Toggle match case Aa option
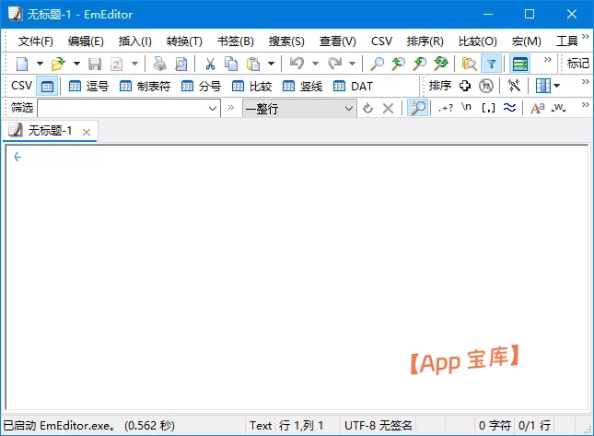594x436 pixels. 538,109
